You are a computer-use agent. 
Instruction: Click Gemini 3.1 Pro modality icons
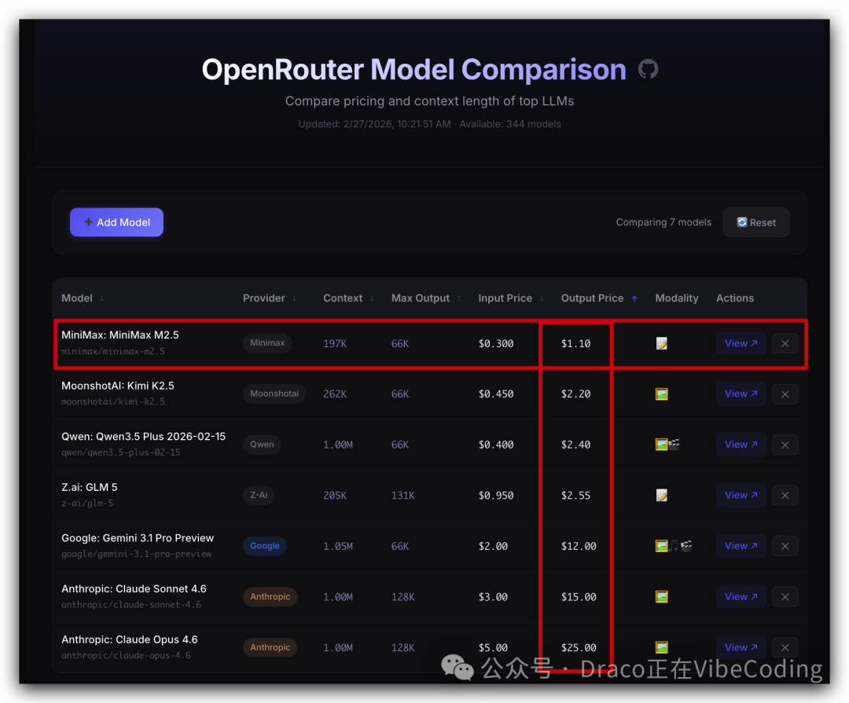[x=674, y=546]
